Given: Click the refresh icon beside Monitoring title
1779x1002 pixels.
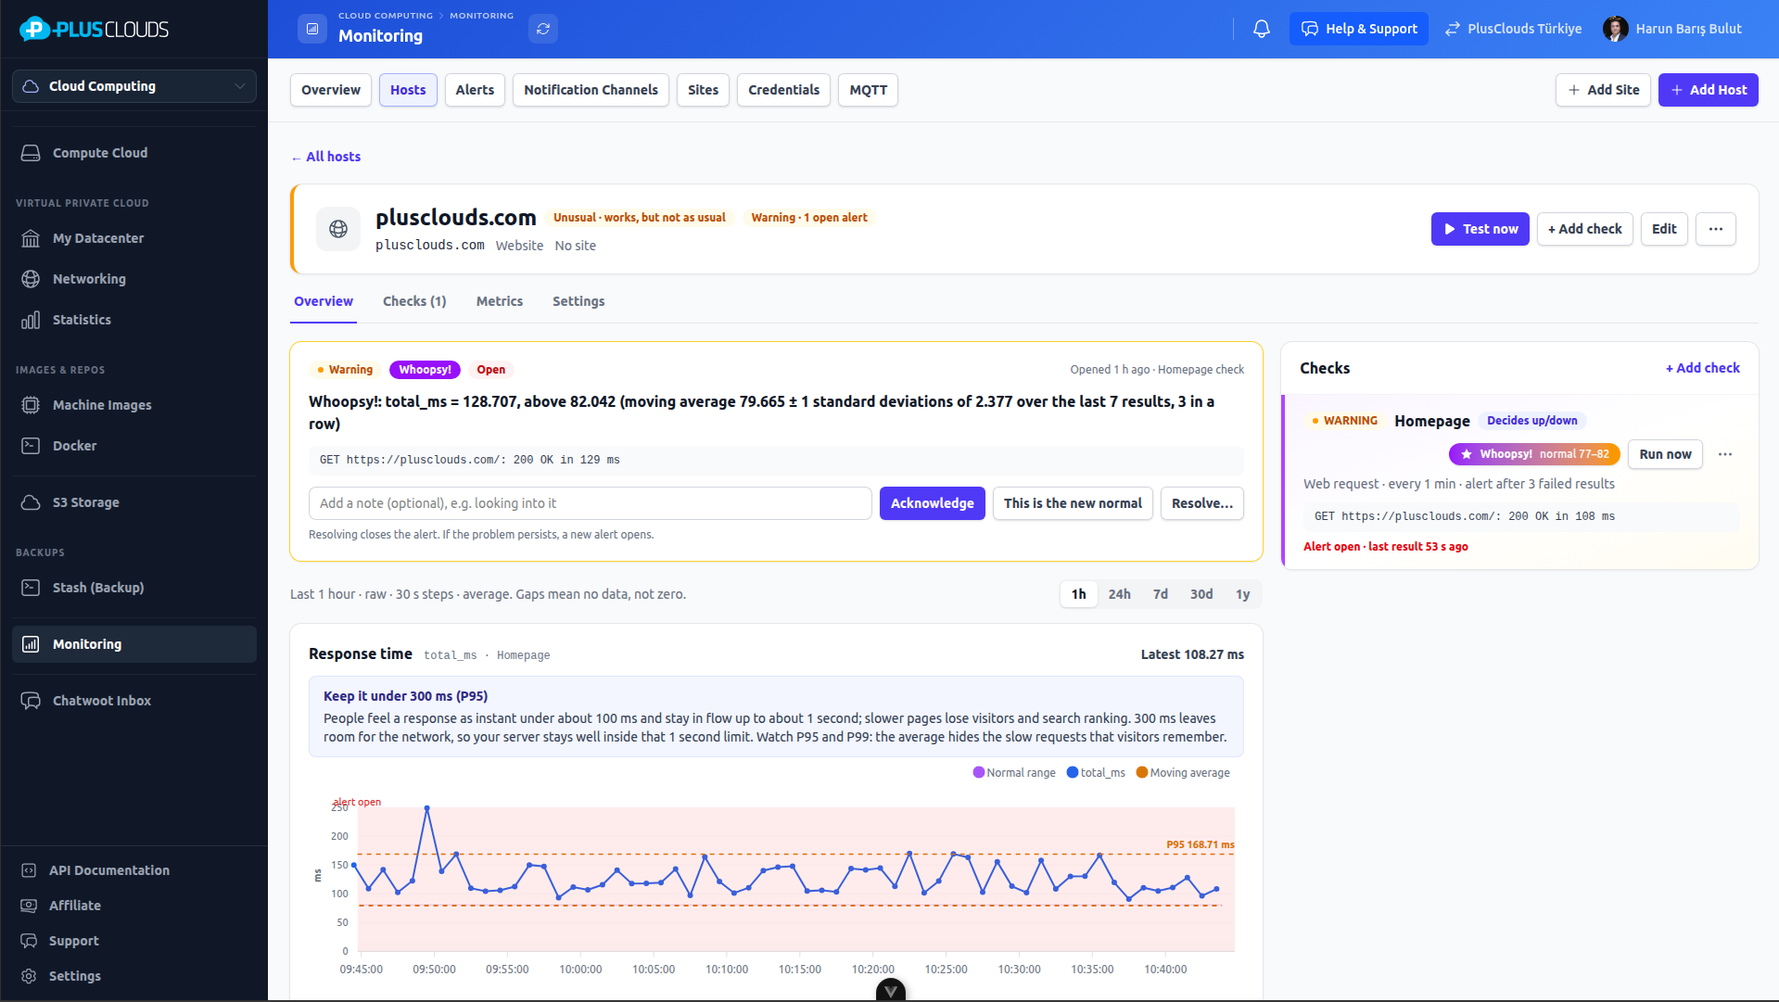Looking at the screenshot, I should [x=543, y=29].
